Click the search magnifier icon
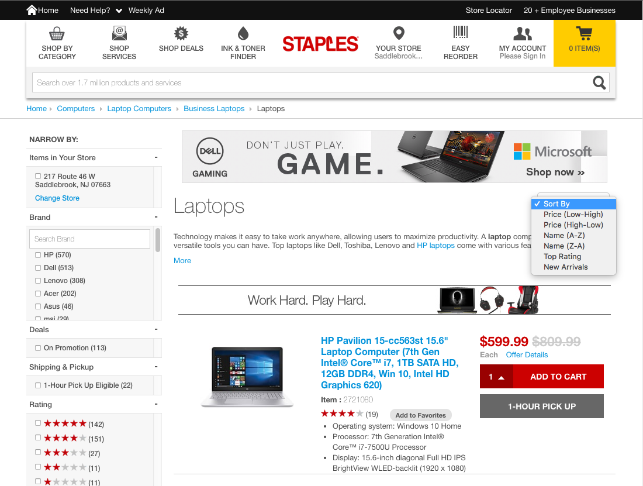Viewport: 643px width, 486px height. coord(599,82)
